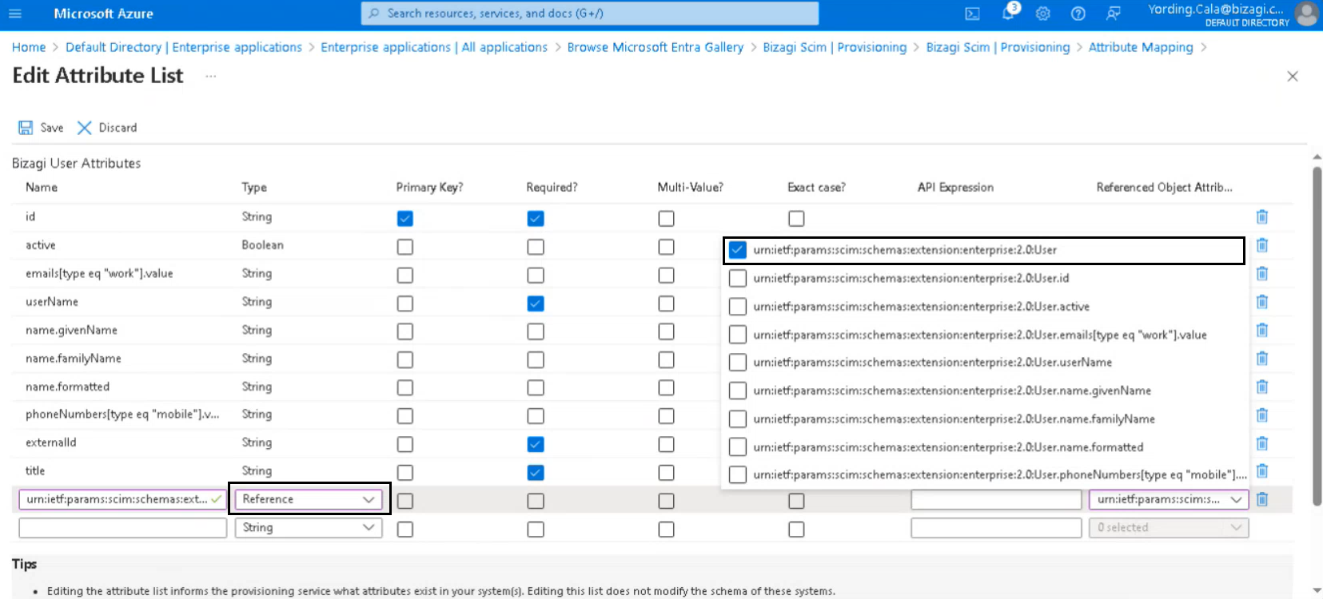
Task: Open the help question mark icon
Action: coord(1078,14)
